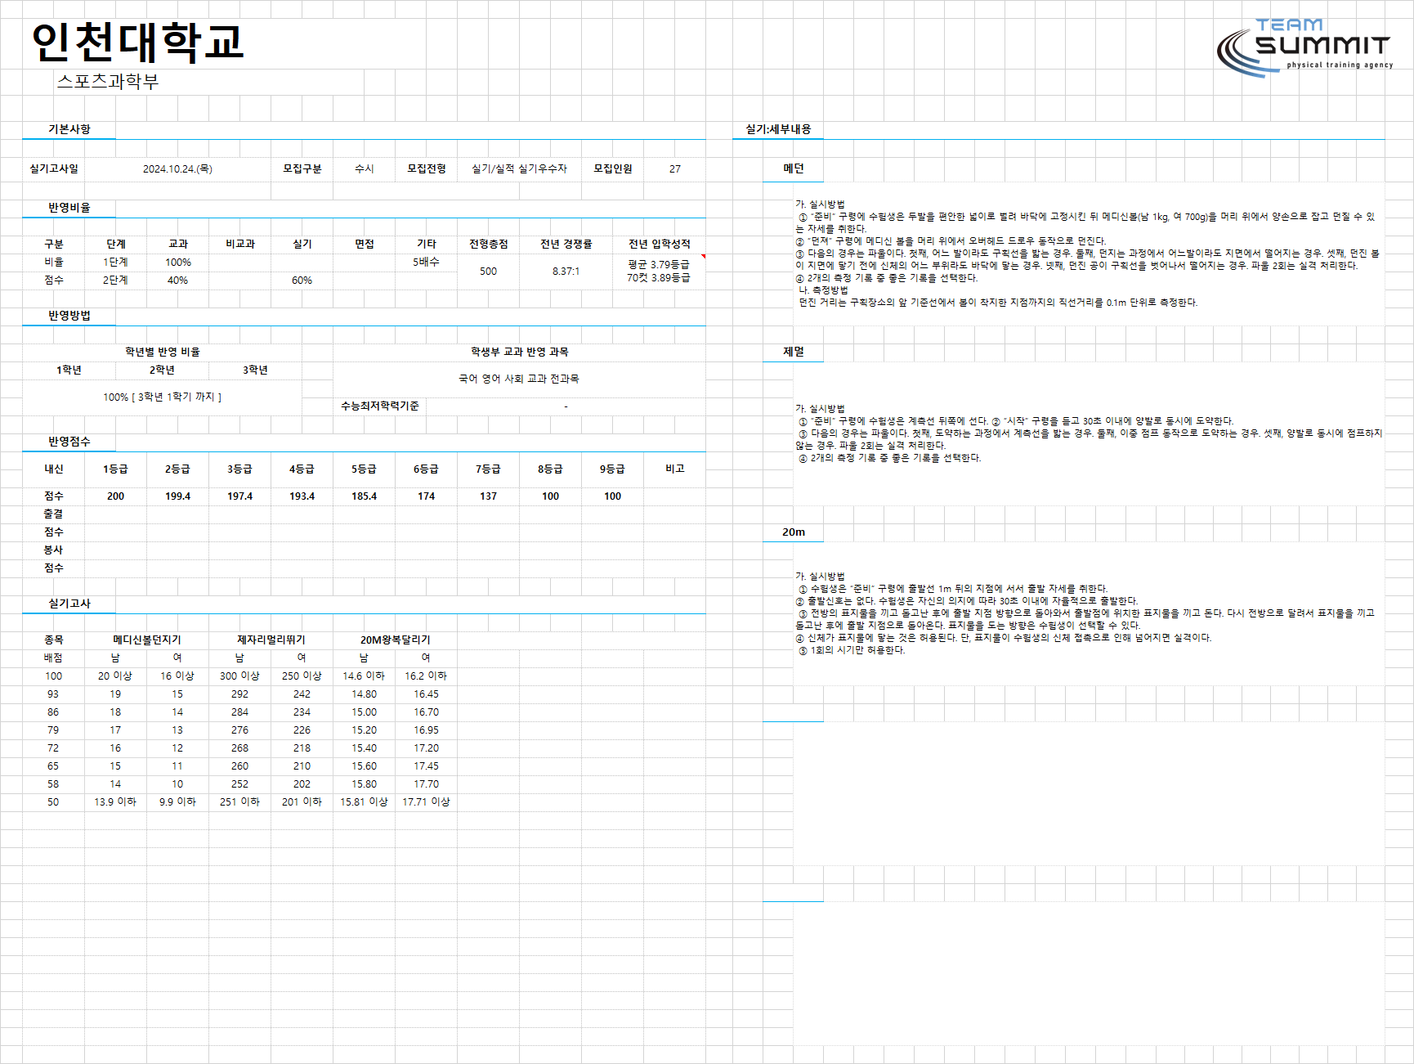Image resolution: width=1414 pixels, height=1064 pixels.
Task: Click the 20M왕복달리기 column header
Action: pyautogui.click(x=396, y=640)
